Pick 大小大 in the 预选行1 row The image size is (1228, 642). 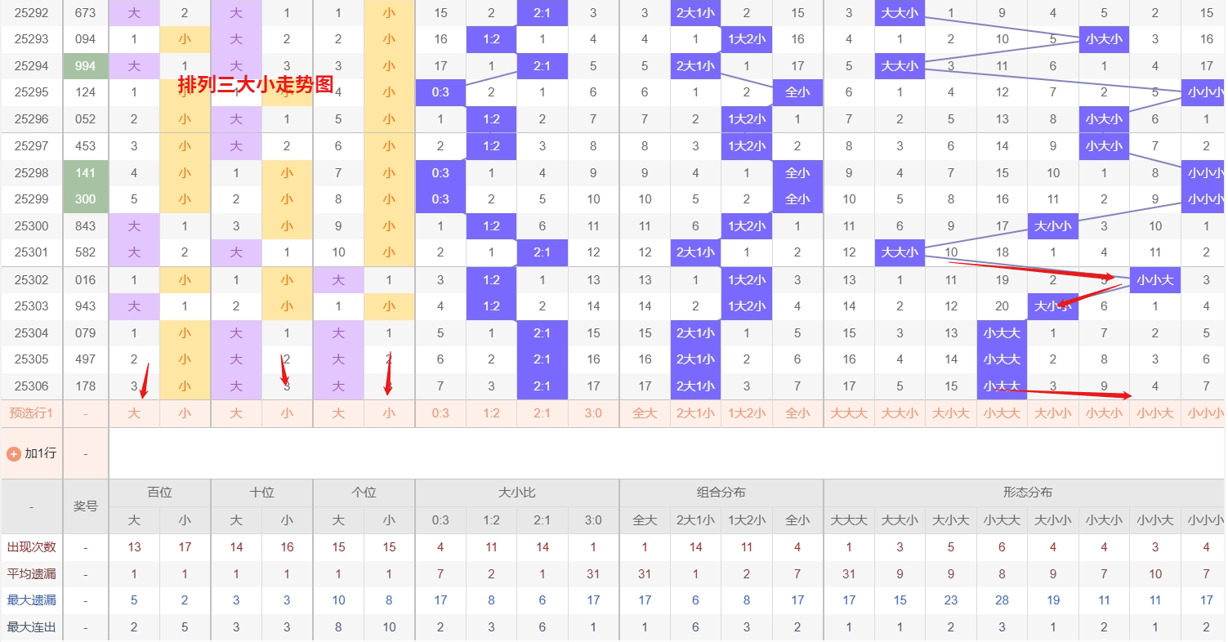(950, 413)
